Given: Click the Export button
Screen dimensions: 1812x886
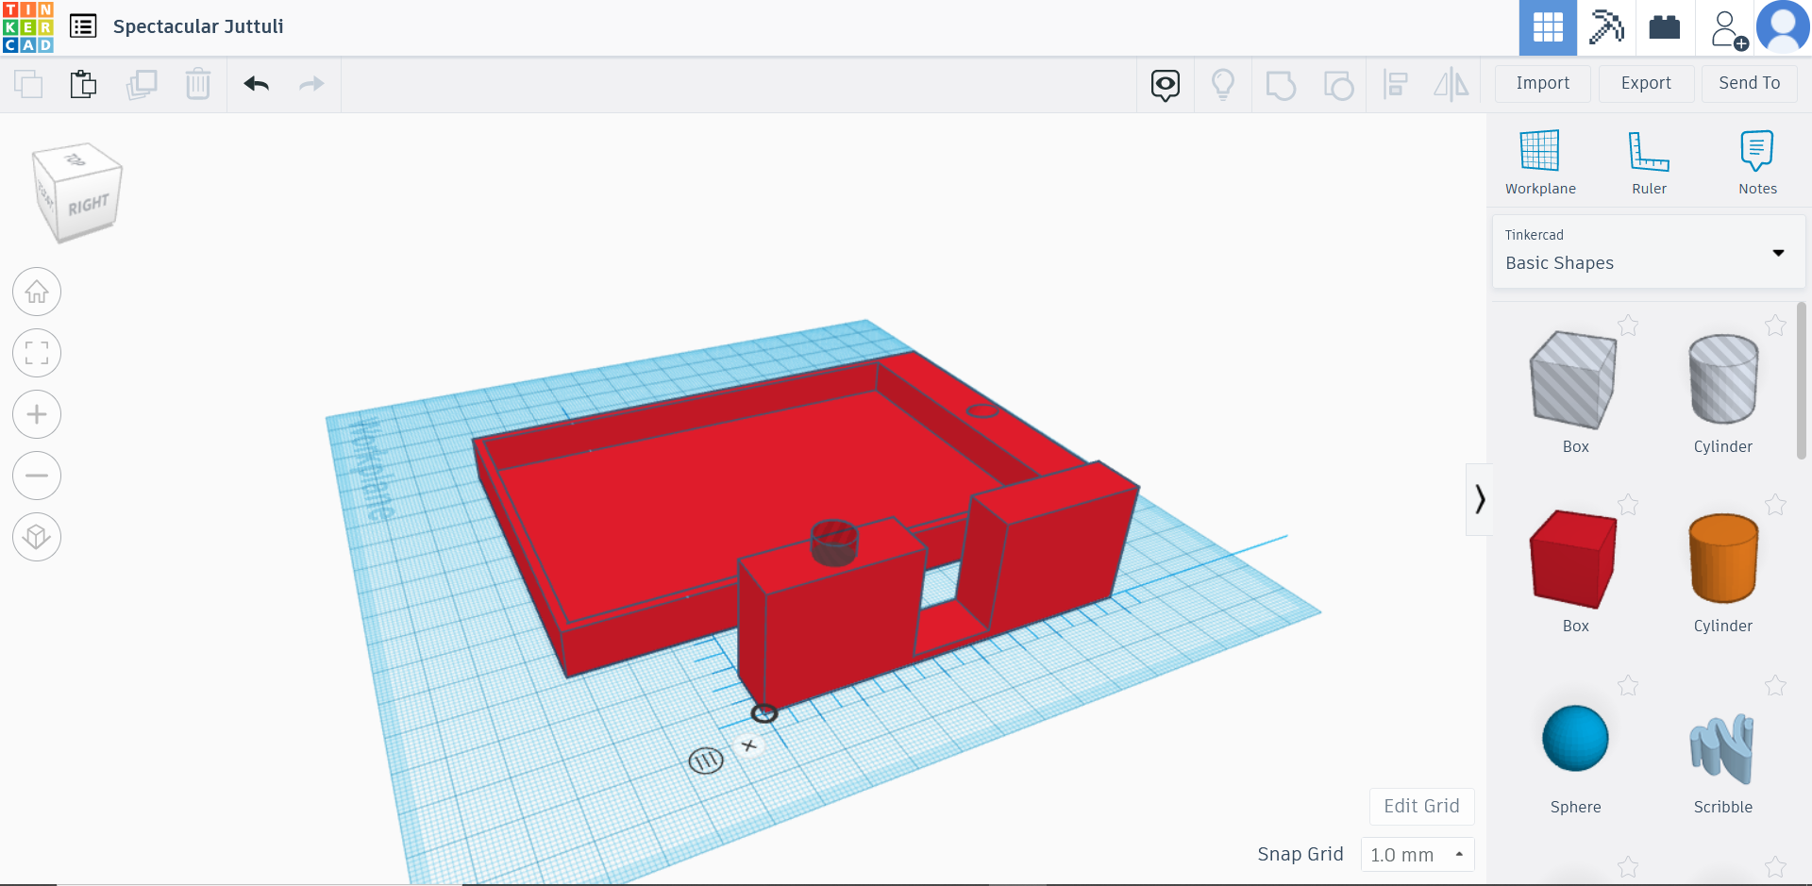Looking at the screenshot, I should point(1646,83).
